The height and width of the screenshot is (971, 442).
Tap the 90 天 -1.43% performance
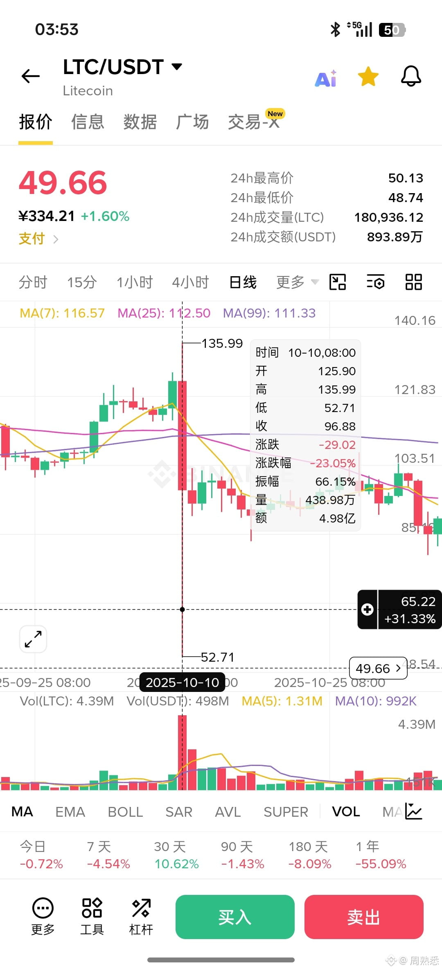[x=243, y=855]
